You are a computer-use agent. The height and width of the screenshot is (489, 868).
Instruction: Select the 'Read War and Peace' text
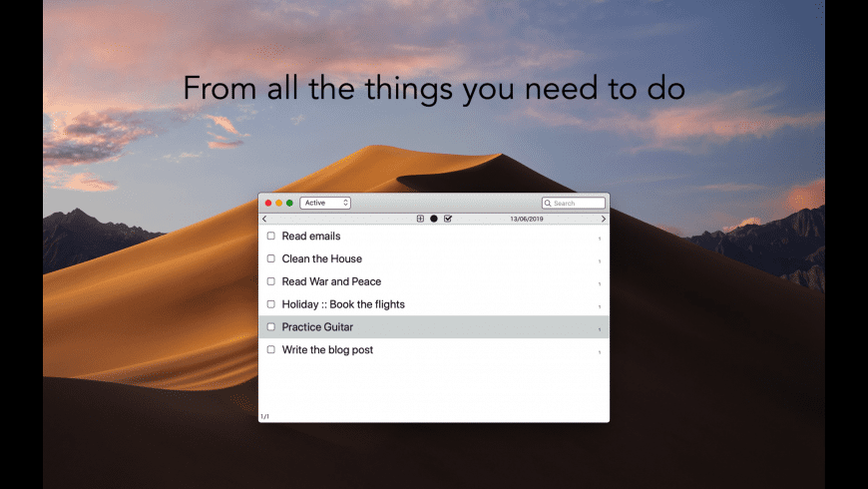[x=331, y=281]
